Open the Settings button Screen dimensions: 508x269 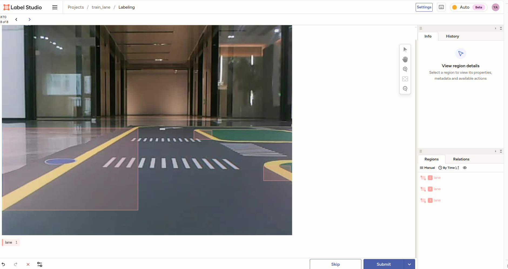(424, 7)
